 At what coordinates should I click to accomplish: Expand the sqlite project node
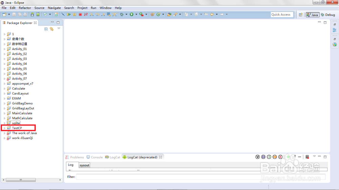coord(4,123)
